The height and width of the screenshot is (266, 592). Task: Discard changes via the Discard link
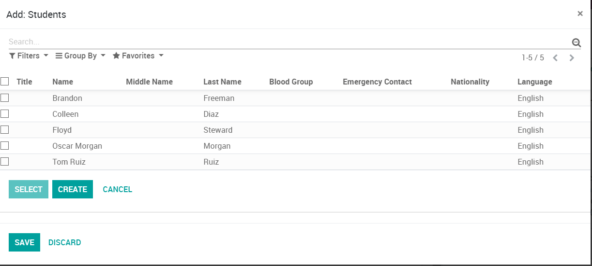pos(64,242)
